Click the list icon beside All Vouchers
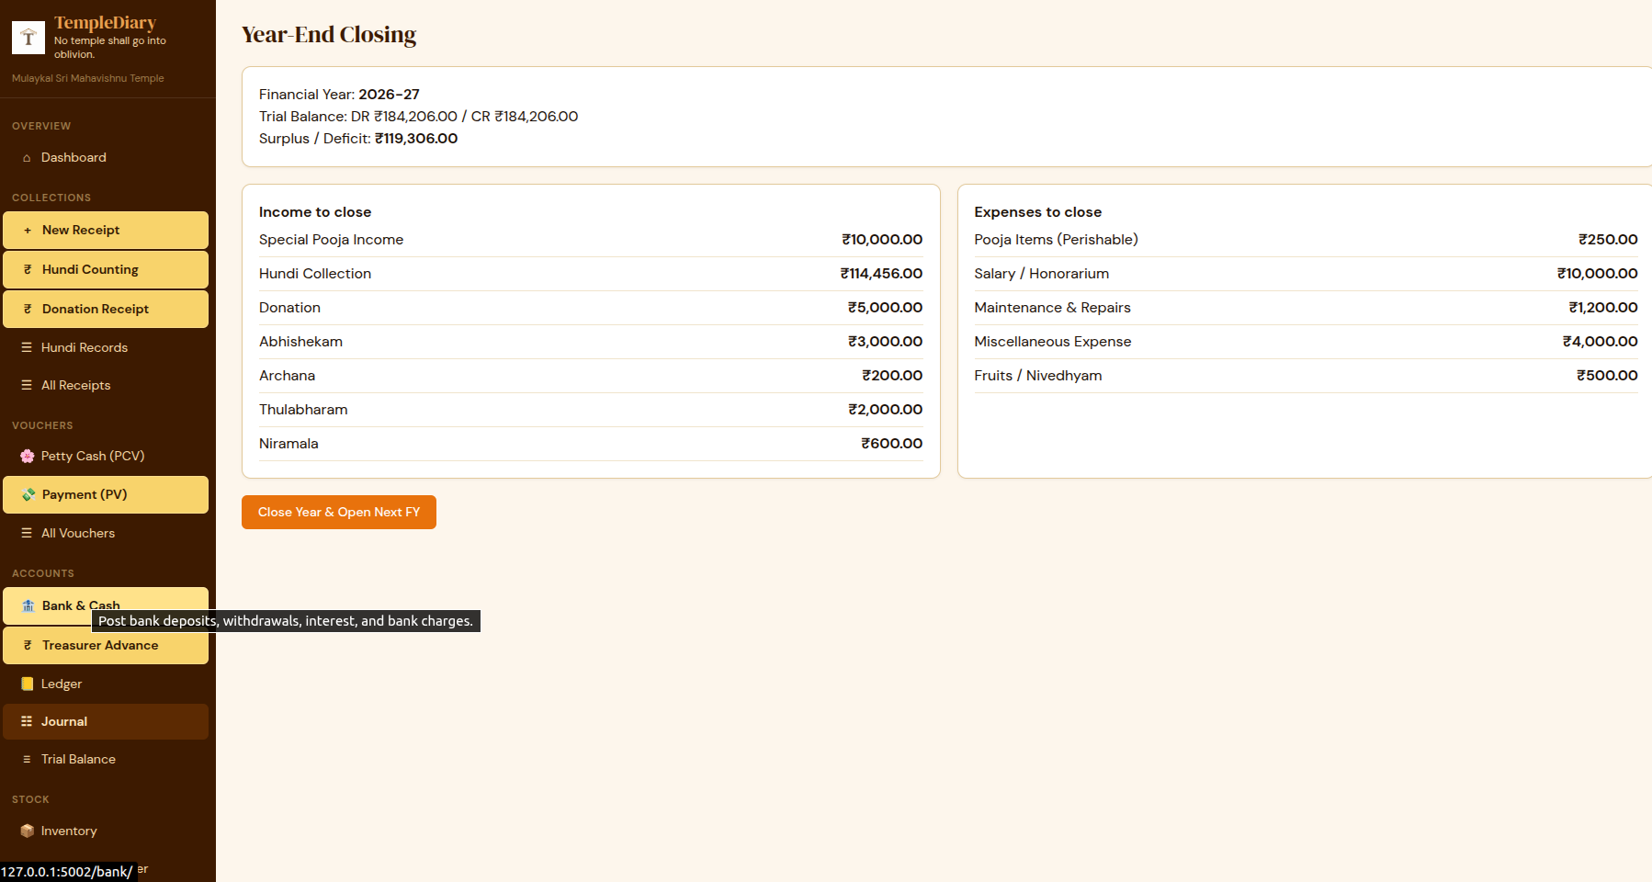This screenshot has width=1652, height=882. point(27,533)
